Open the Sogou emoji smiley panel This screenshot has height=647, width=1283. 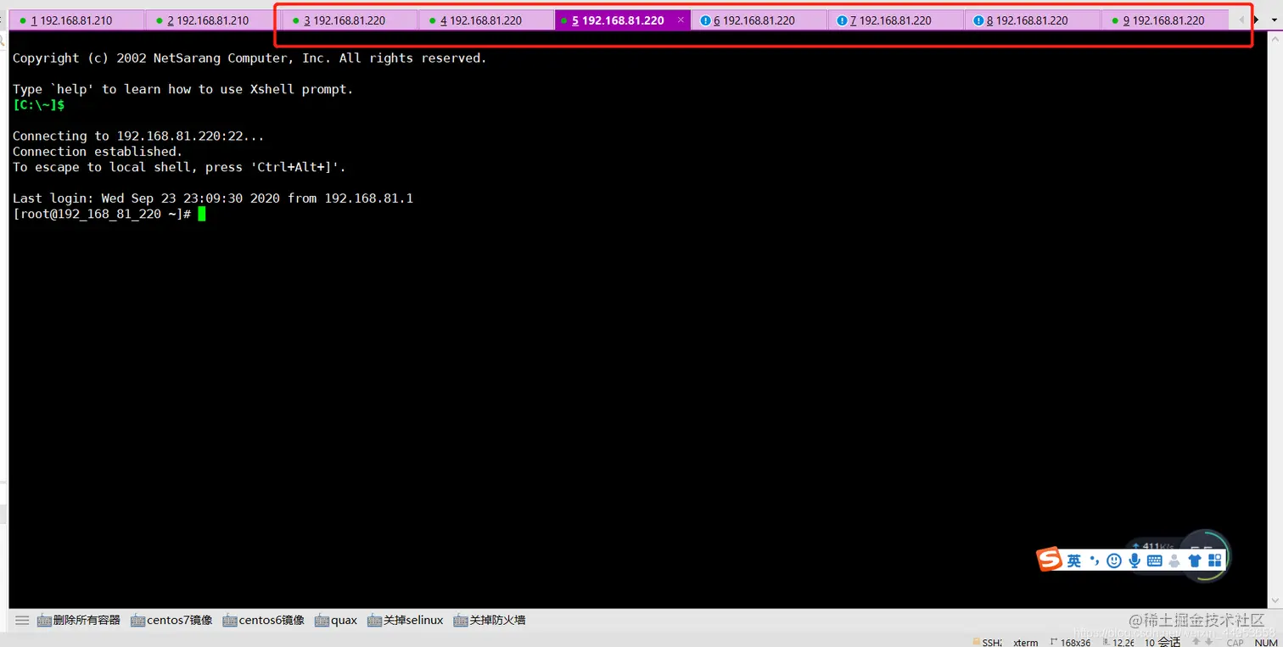pos(1114,561)
